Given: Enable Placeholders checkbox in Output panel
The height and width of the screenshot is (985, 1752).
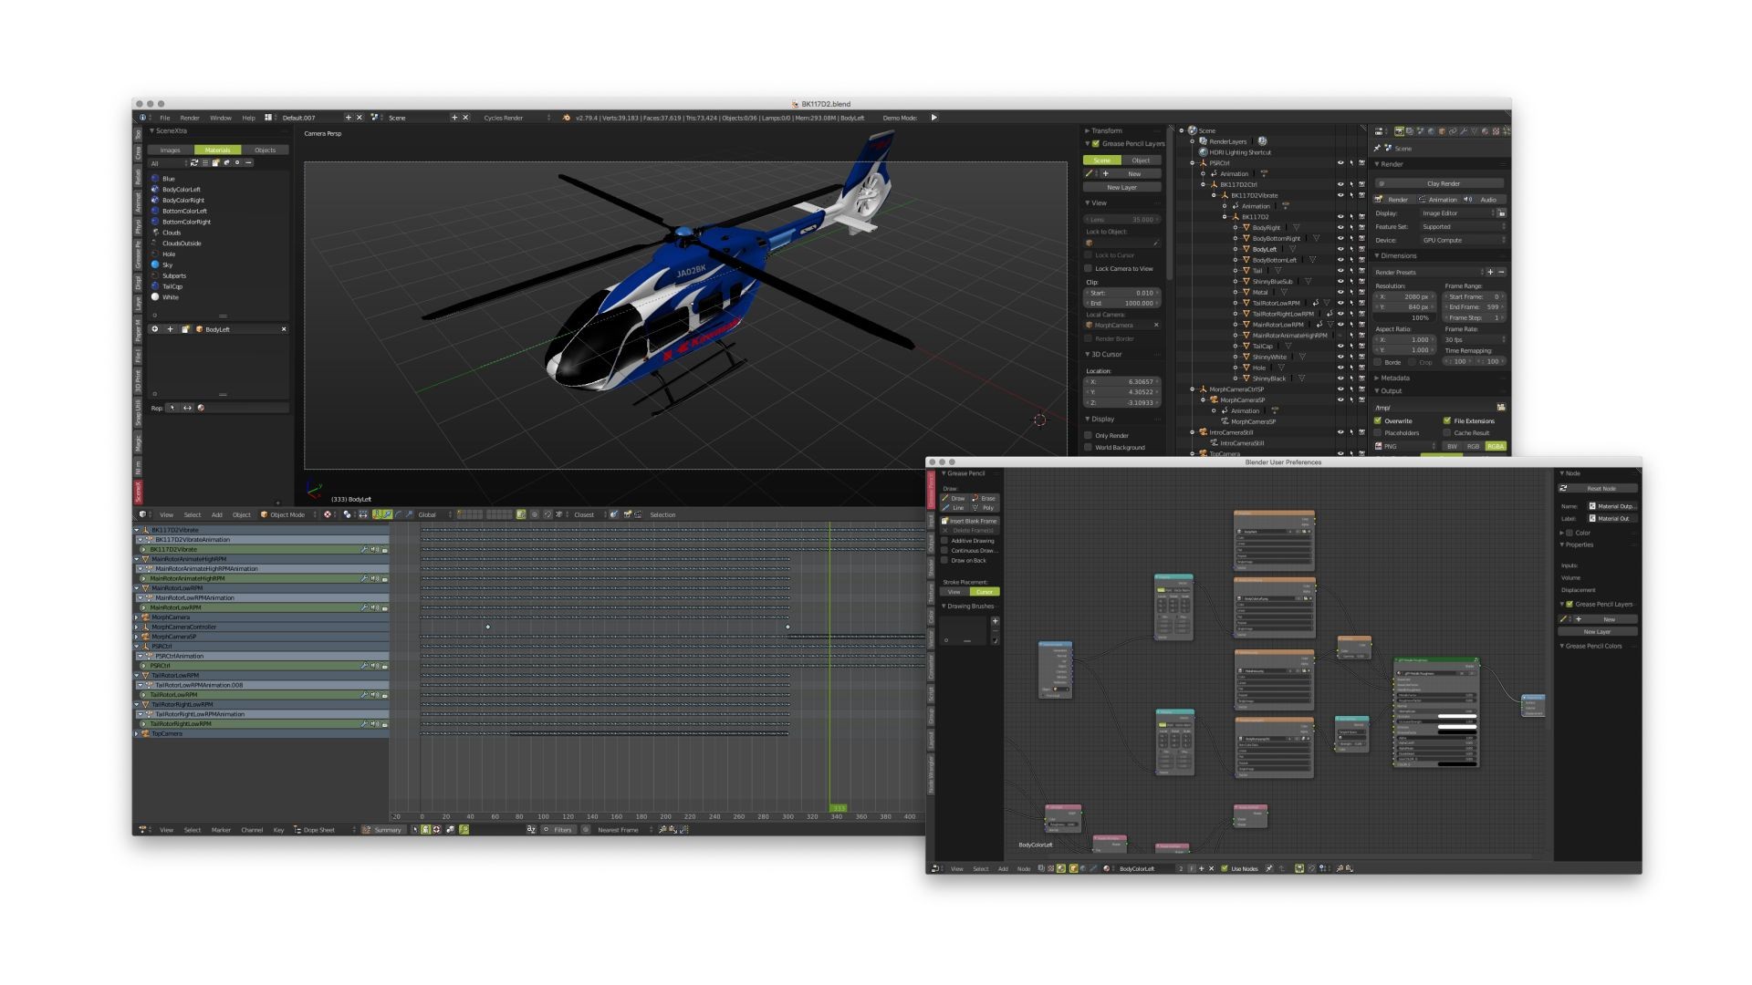Looking at the screenshot, I should [1378, 433].
